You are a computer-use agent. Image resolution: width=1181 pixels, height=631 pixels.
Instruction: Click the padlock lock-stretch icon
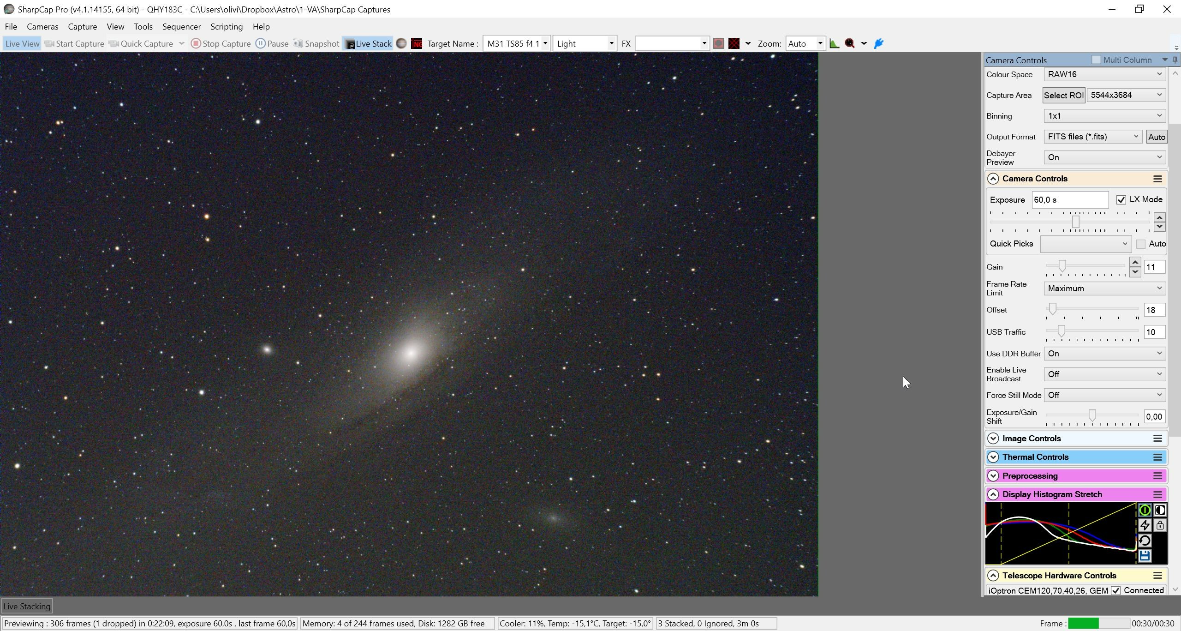1160,525
